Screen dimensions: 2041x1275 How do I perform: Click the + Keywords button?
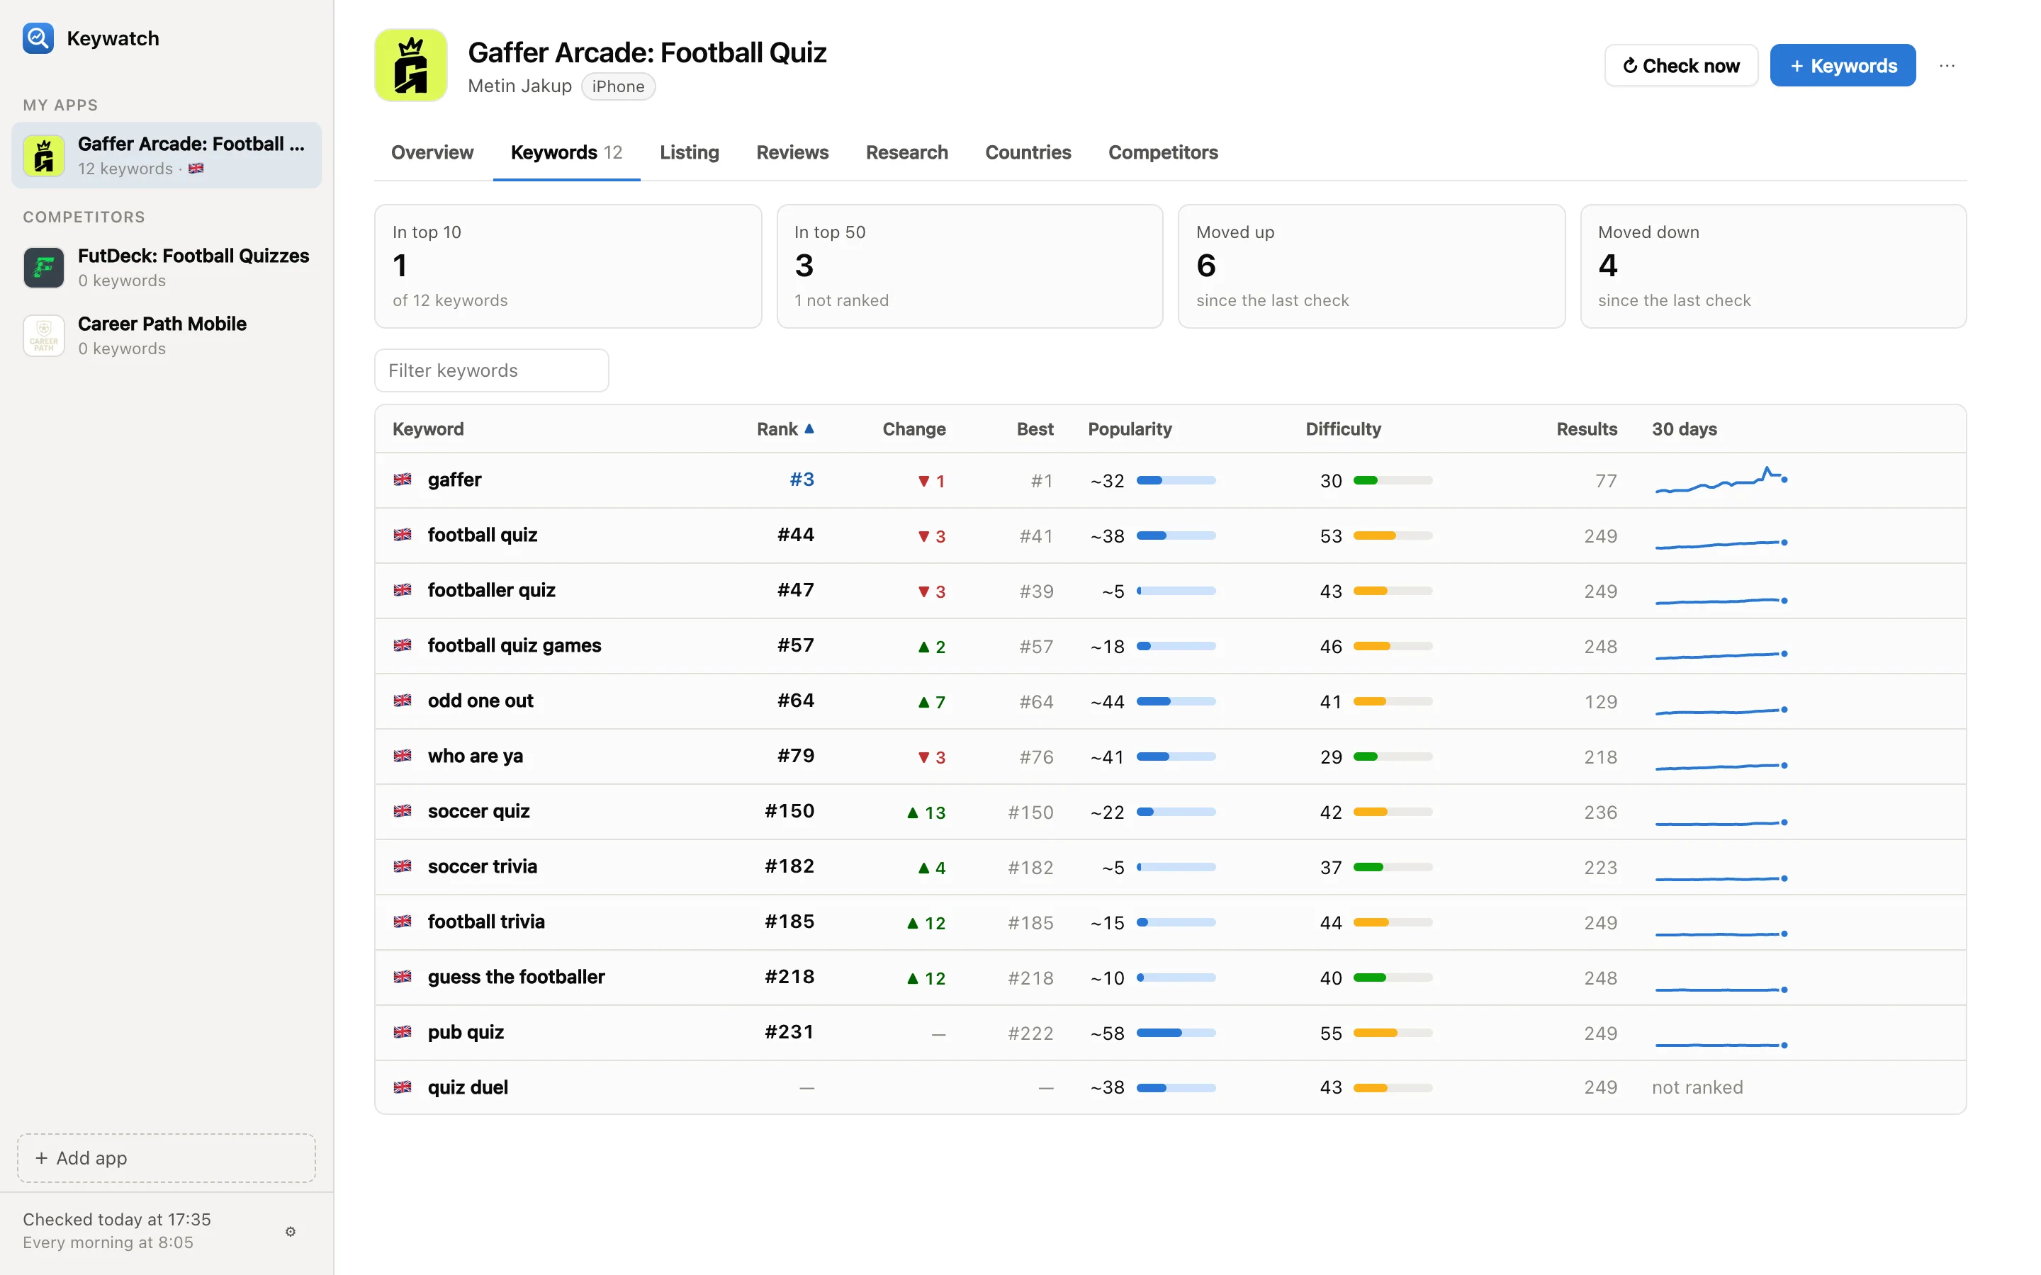(1843, 66)
